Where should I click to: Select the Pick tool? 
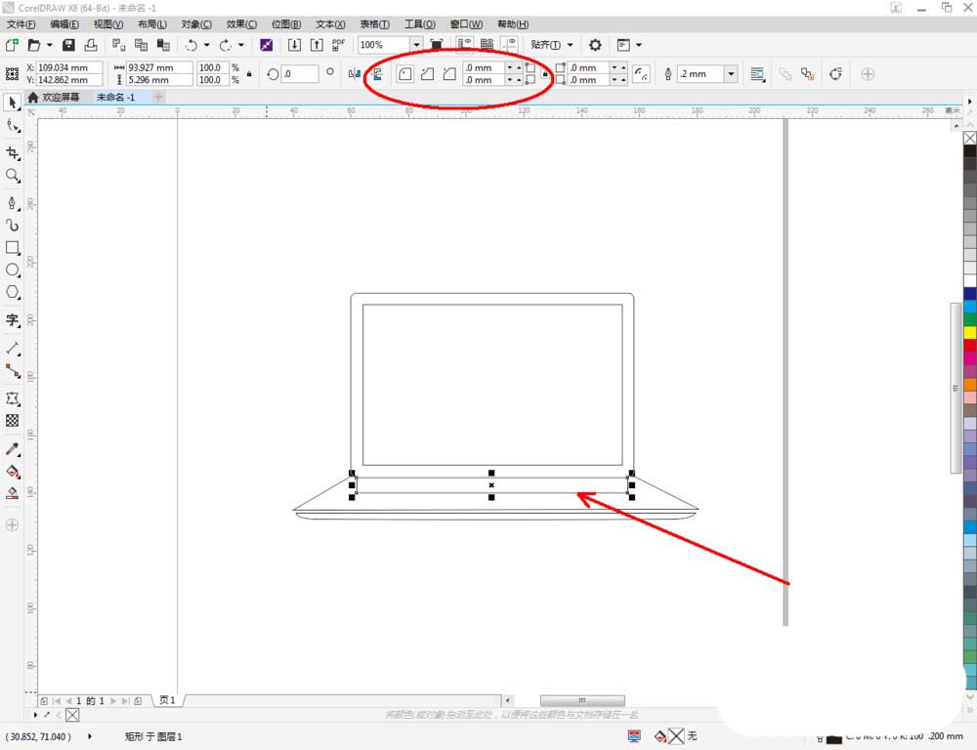(x=13, y=103)
